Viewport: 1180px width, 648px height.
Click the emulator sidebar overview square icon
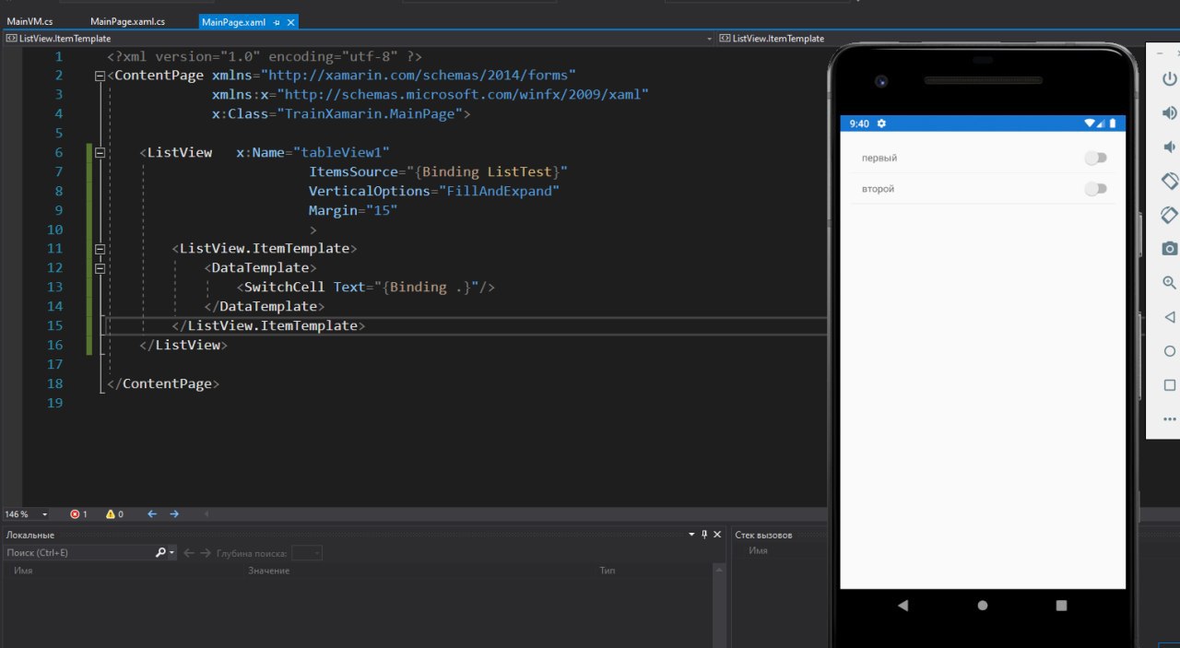[1169, 385]
